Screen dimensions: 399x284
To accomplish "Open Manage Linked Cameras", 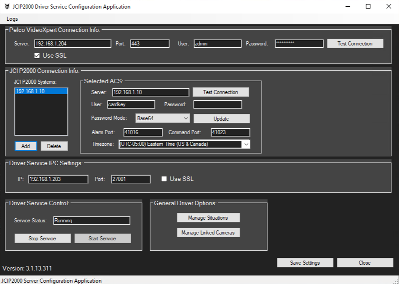I will [208, 232].
